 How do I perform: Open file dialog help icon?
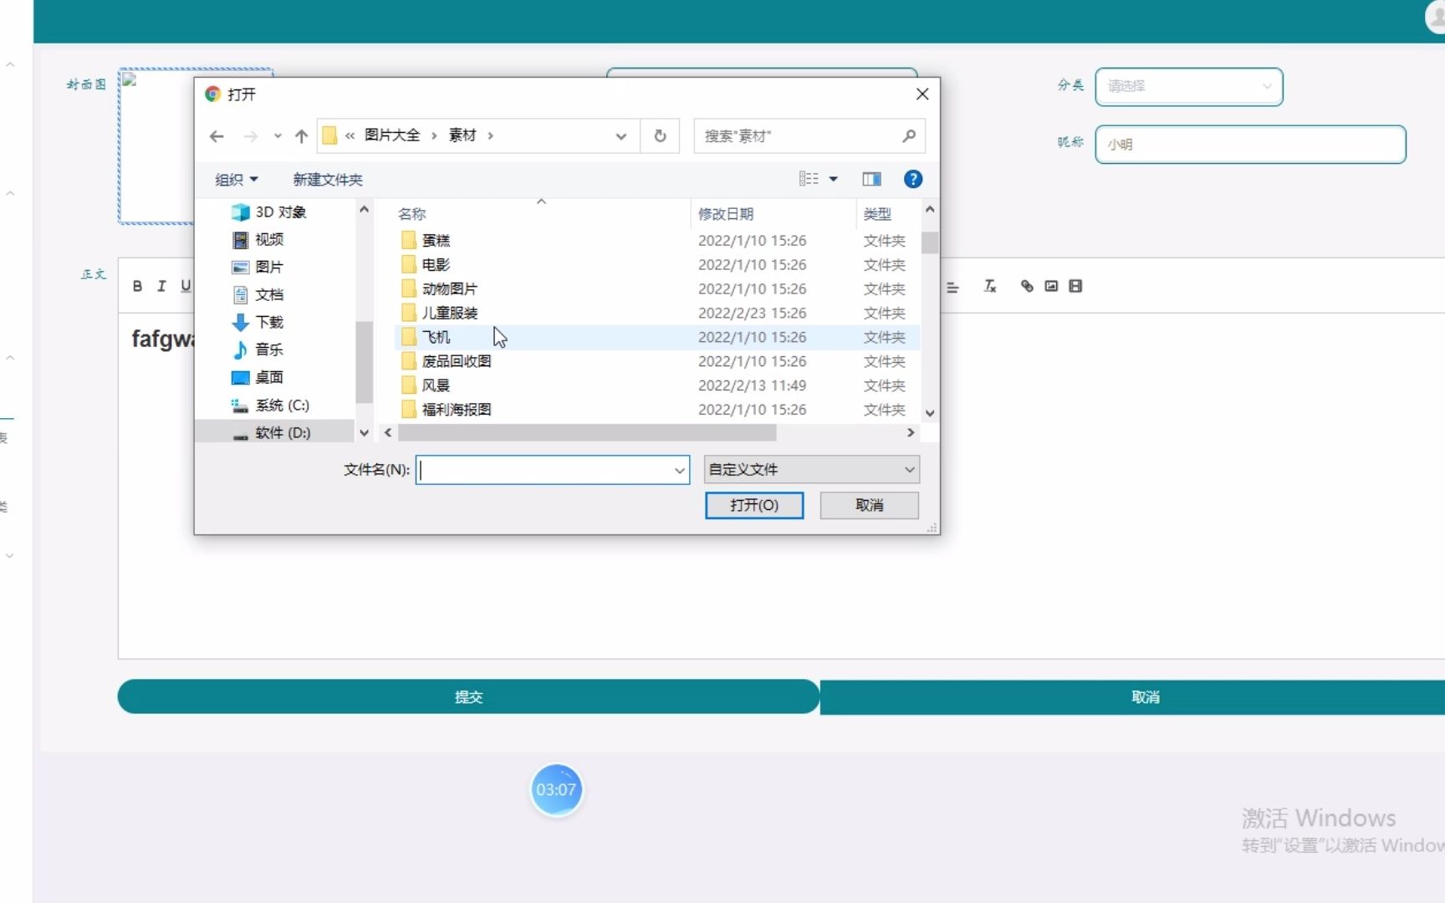click(x=913, y=179)
